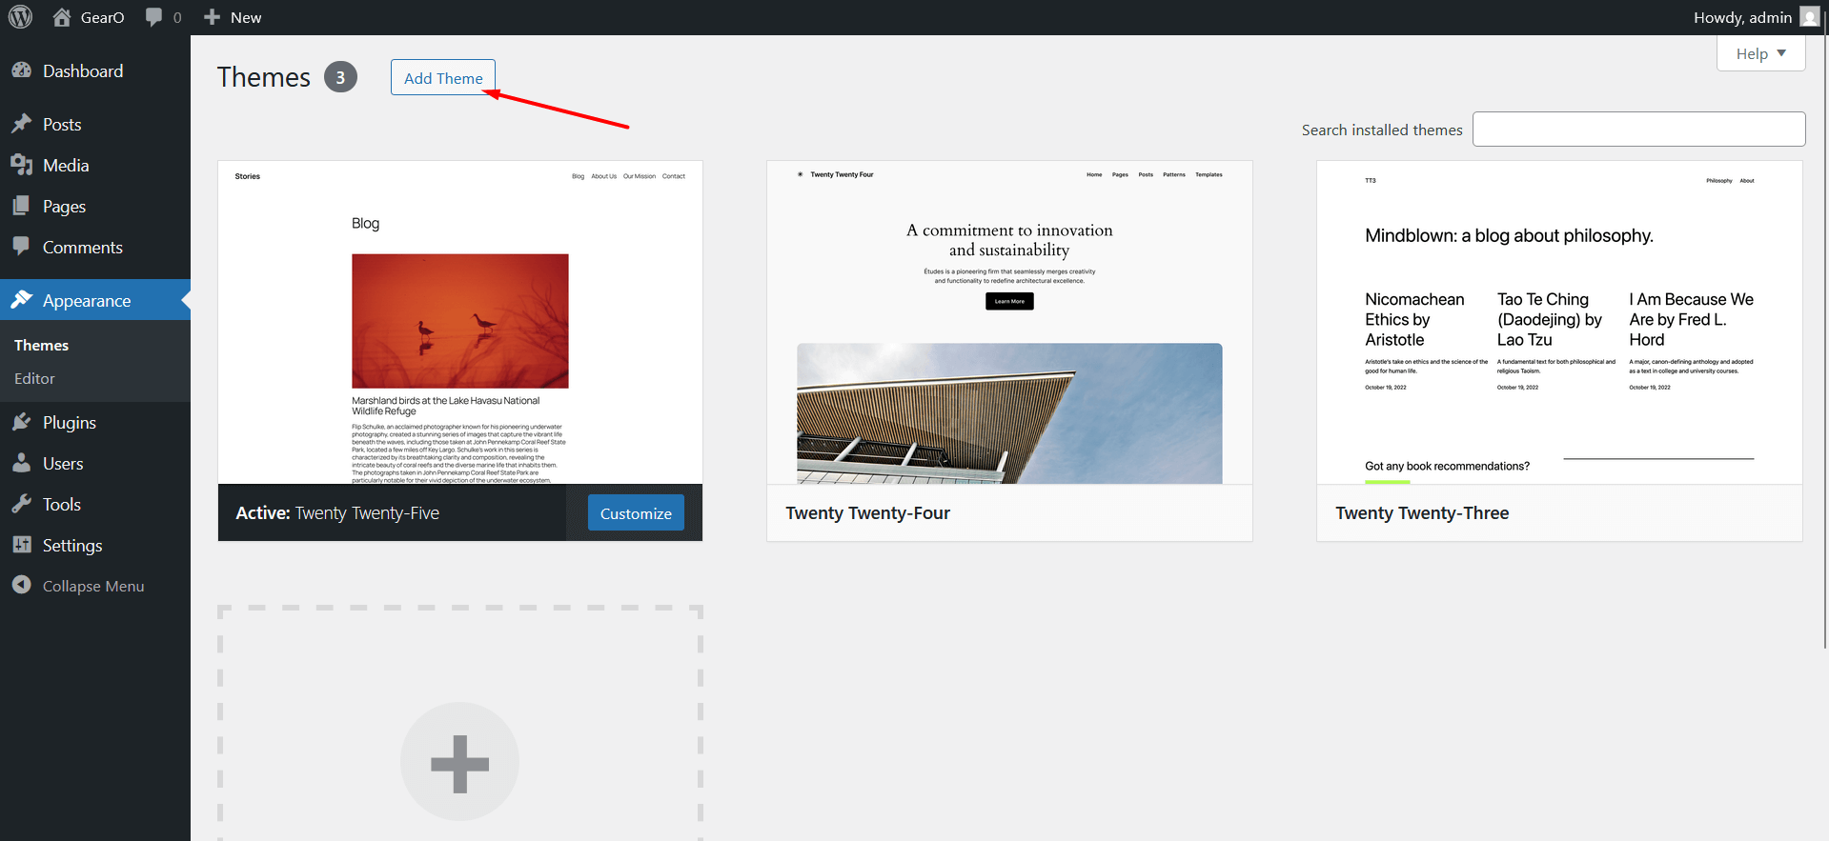The image size is (1829, 841).
Task: Open the GearO site home icon
Action: point(62,17)
